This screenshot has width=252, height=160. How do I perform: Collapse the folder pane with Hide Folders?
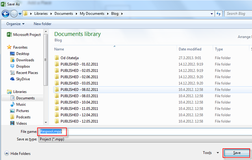pyautogui.click(x=17, y=153)
